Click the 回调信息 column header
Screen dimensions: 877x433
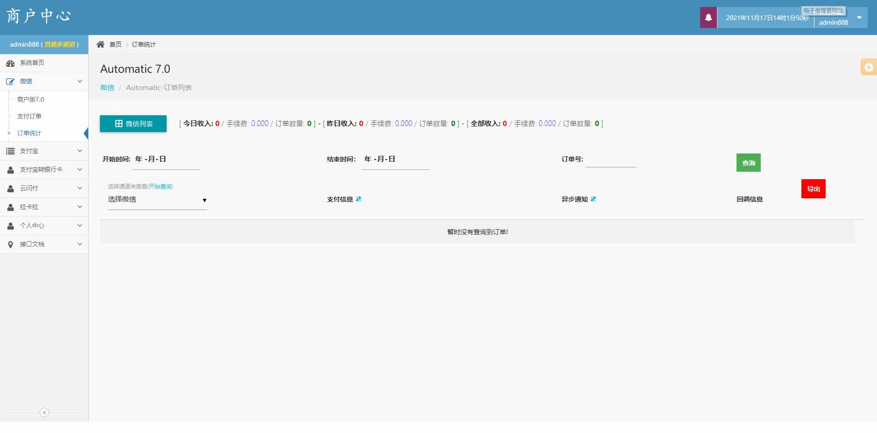[750, 199]
